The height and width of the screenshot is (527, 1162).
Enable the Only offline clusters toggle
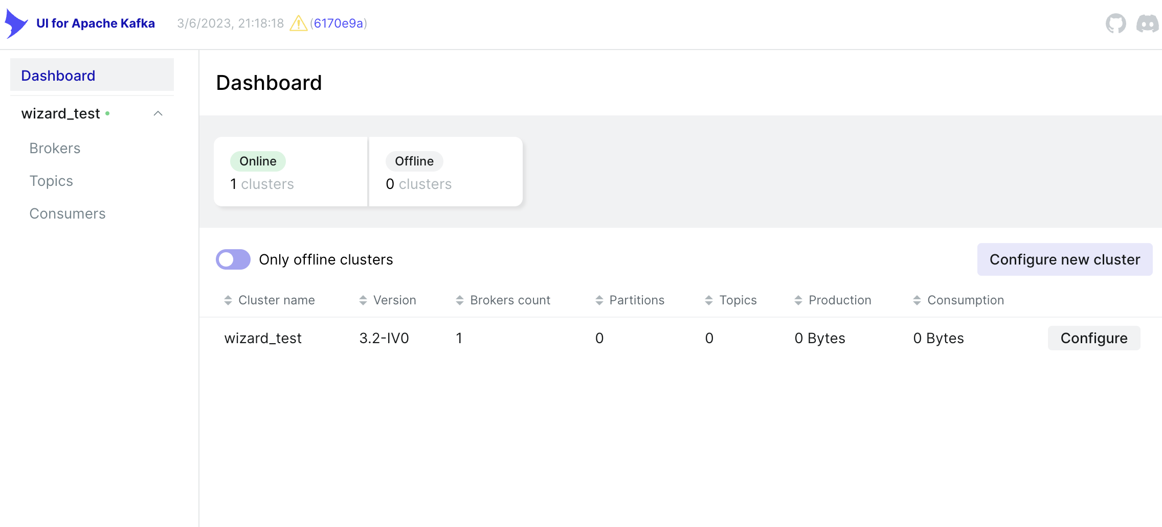click(x=233, y=259)
